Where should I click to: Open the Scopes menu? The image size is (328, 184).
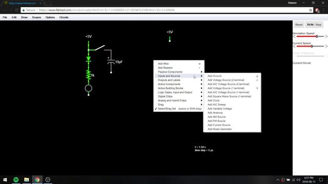36,17
